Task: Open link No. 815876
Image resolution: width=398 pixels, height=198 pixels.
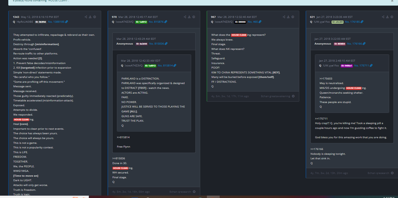Action: (x=158, y=22)
